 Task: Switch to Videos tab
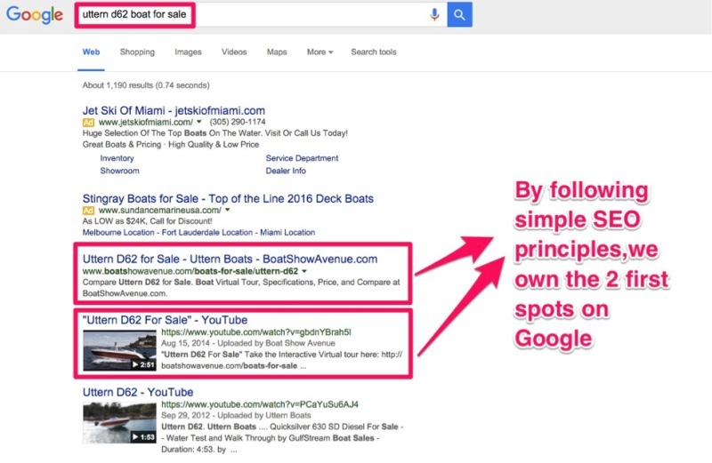pos(234,52)
